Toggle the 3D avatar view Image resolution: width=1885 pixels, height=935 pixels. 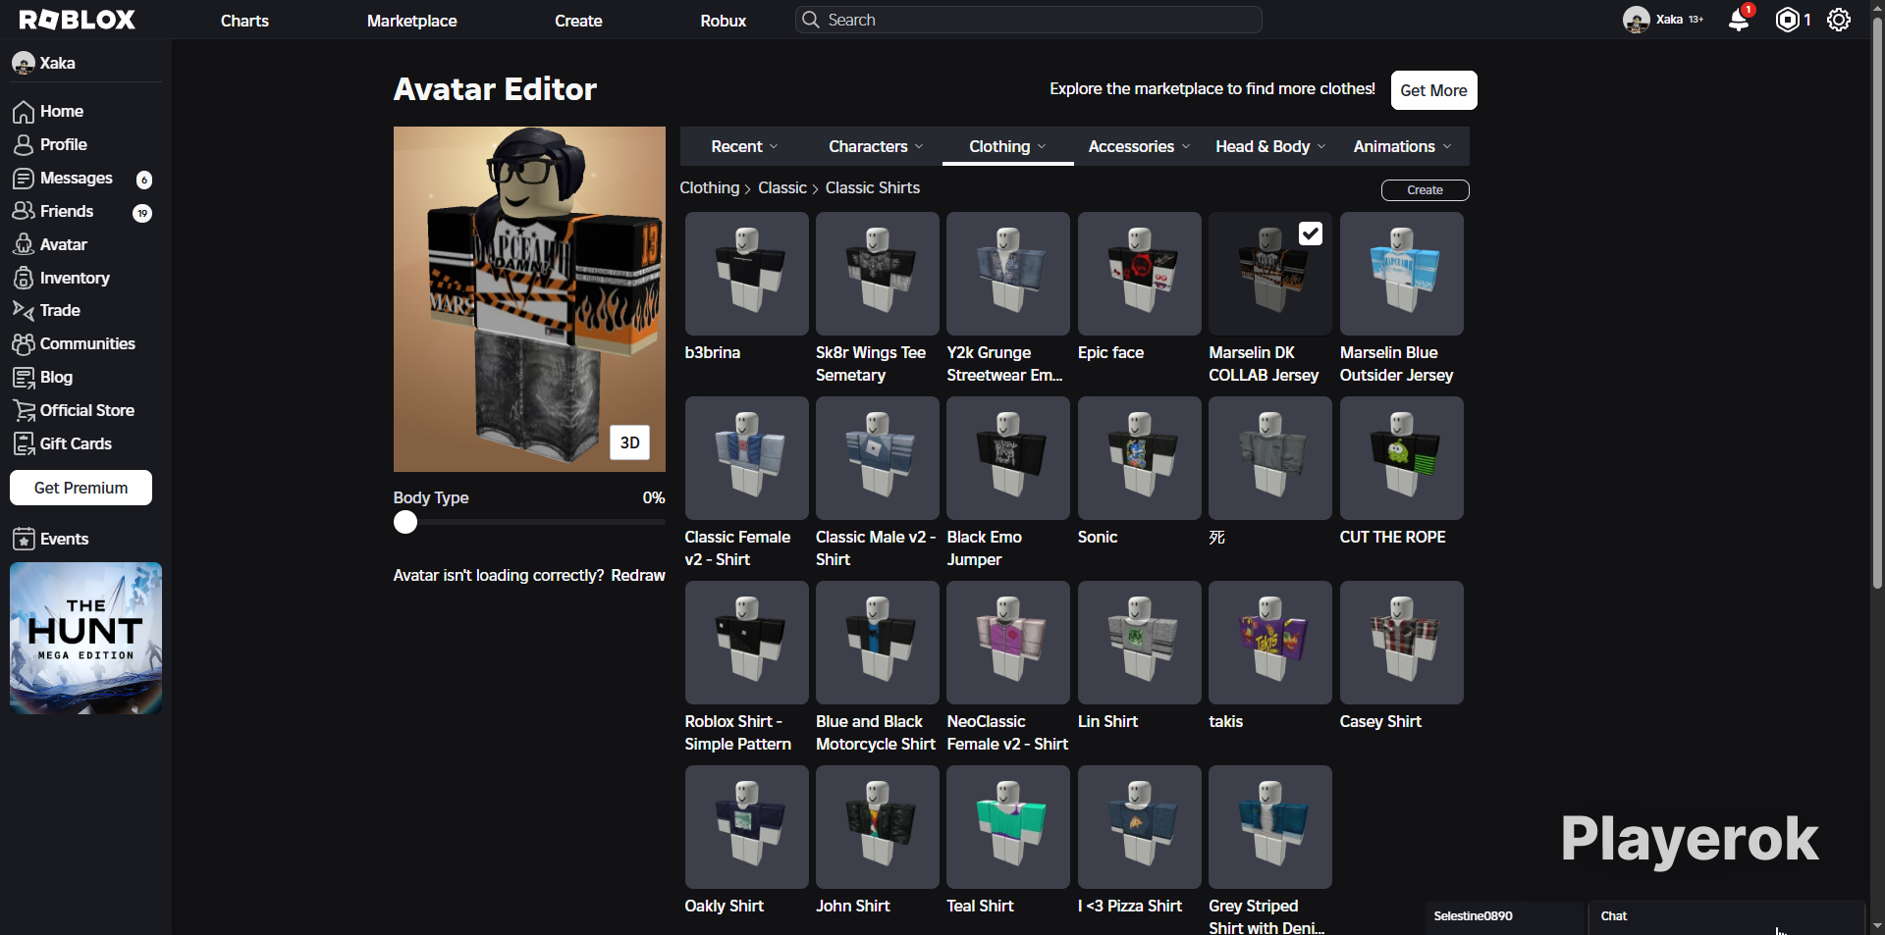(630, 442)
